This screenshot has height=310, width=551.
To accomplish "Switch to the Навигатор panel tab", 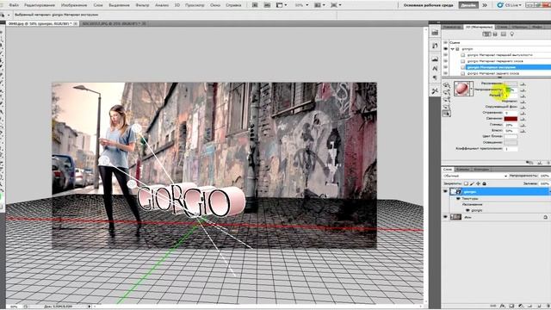I will coord(452,27).
